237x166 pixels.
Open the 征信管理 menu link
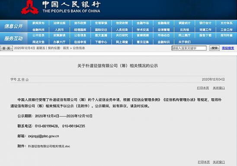[x=163, y=30]
